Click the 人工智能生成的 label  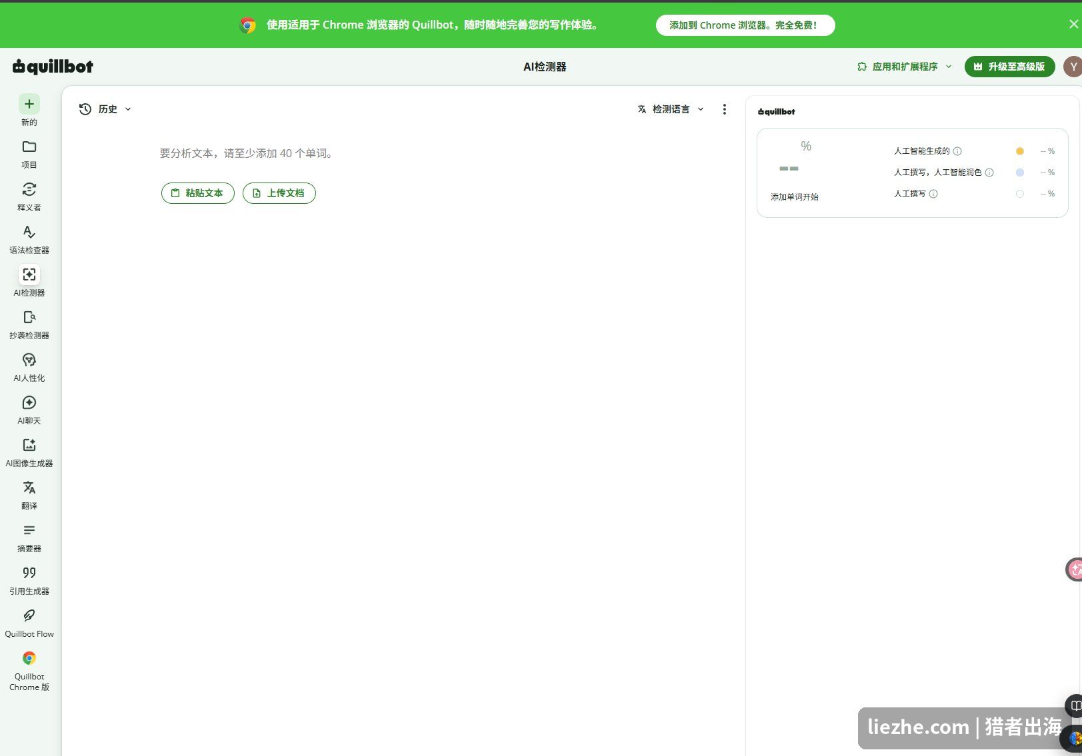coord(921,151)
